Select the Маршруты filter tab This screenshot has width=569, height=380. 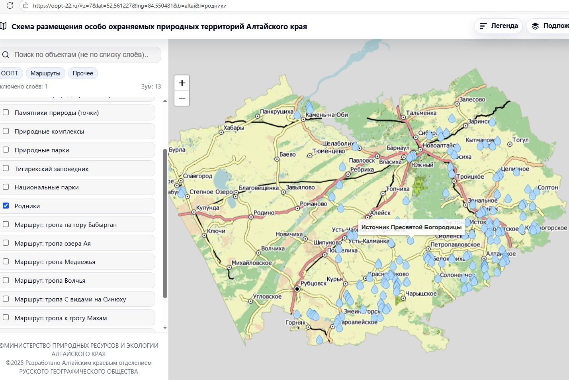(45, 73)
